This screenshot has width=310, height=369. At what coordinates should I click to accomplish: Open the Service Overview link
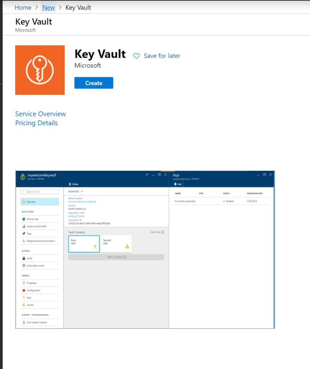click(41, 114)
